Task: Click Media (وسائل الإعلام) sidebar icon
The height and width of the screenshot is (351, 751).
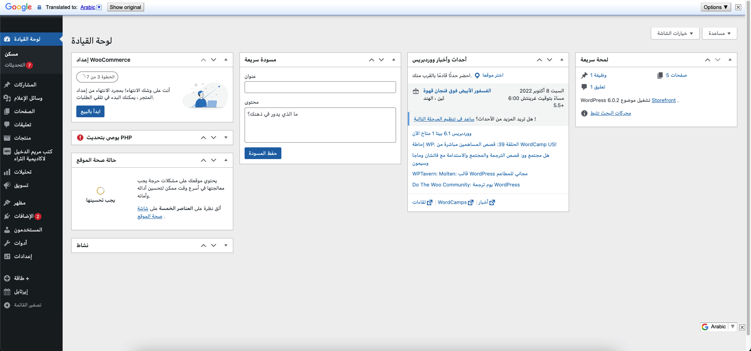Action: [7, 98]
